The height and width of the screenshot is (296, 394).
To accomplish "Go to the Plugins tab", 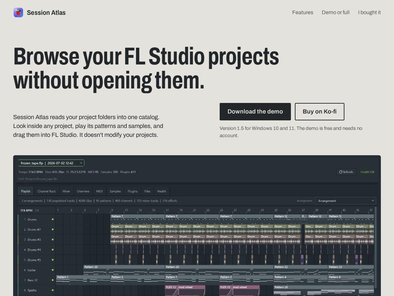I will tap(133, 191).
